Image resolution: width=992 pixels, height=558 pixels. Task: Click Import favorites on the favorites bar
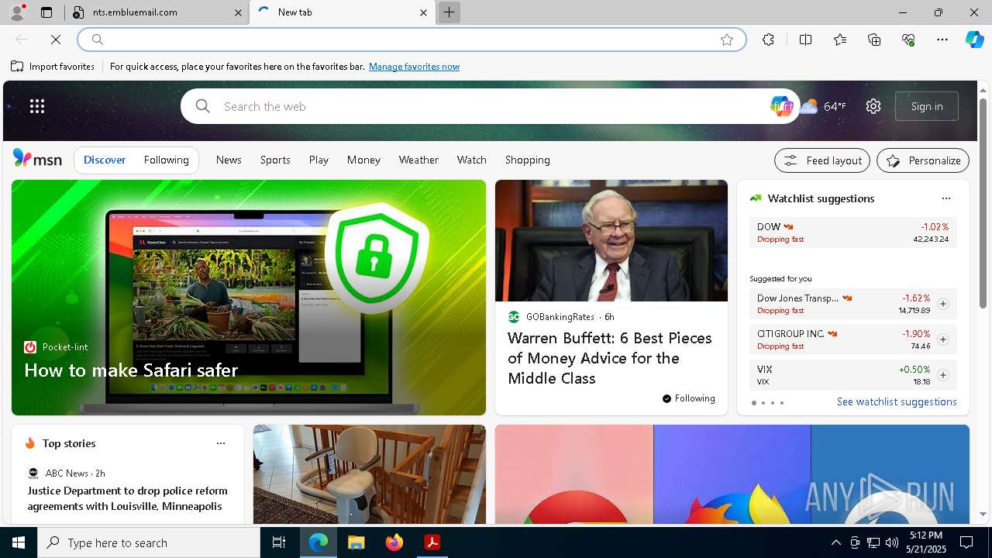pos(53,67)
